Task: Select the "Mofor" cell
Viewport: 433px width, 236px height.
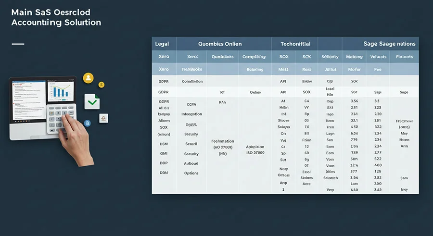Action: point(354,69)
